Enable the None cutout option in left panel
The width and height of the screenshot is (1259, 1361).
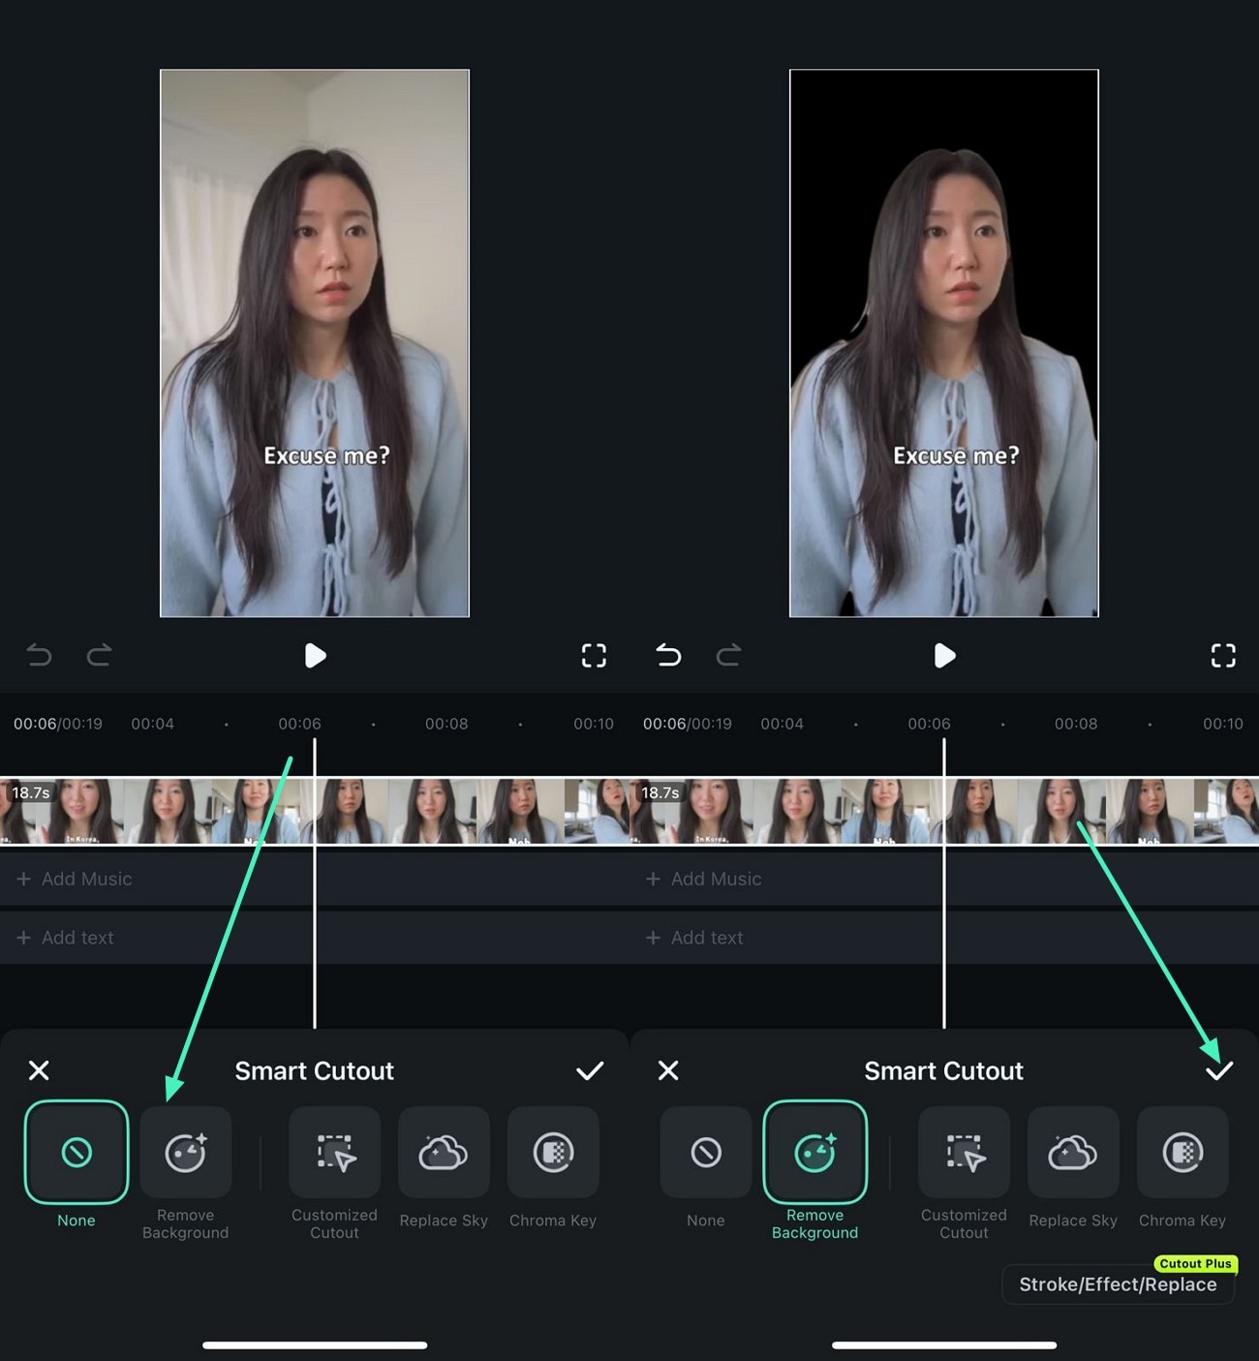pyautogui.click(x=76, y=1153)
